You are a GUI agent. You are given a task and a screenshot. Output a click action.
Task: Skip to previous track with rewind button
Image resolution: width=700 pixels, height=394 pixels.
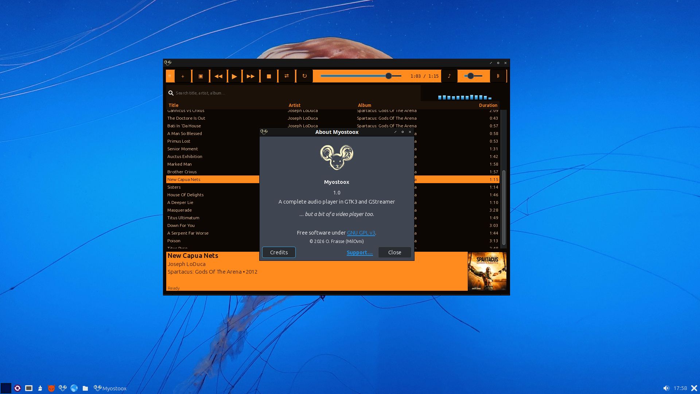pos(218,76)
